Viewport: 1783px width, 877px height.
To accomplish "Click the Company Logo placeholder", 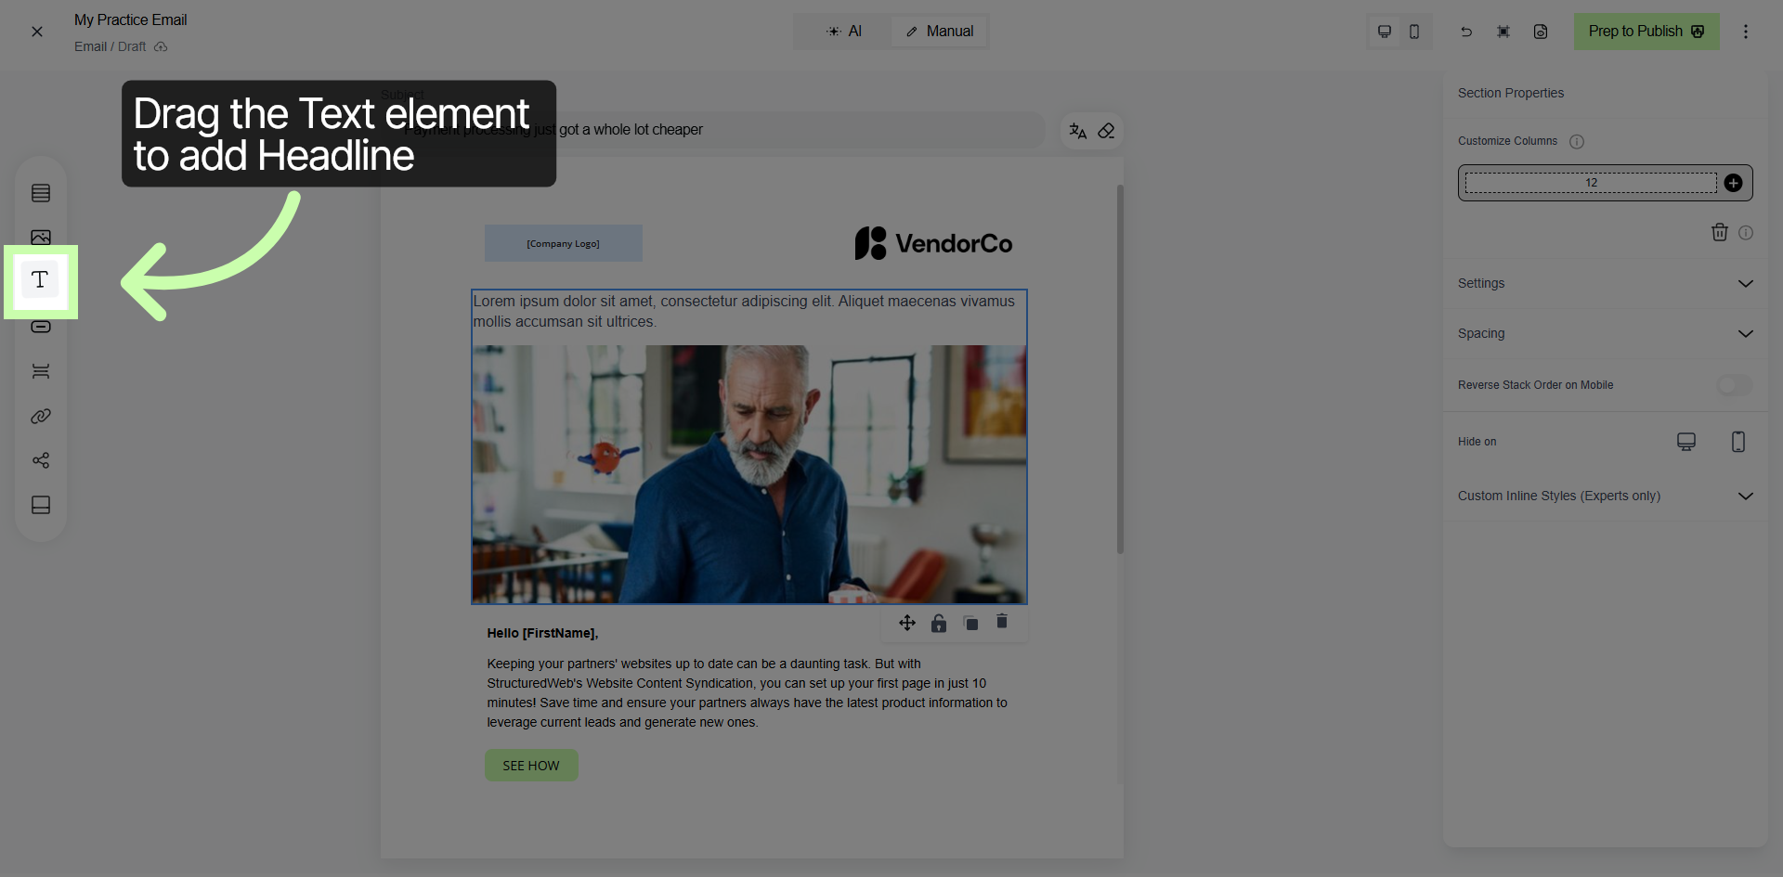I will click(x=564, y=243).
